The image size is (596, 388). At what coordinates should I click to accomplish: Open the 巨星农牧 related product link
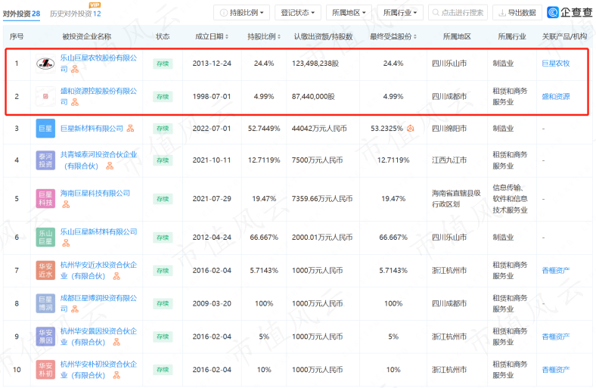click(556, 64)
